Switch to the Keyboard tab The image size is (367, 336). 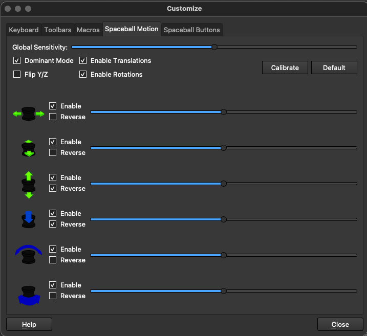(24, 30)
